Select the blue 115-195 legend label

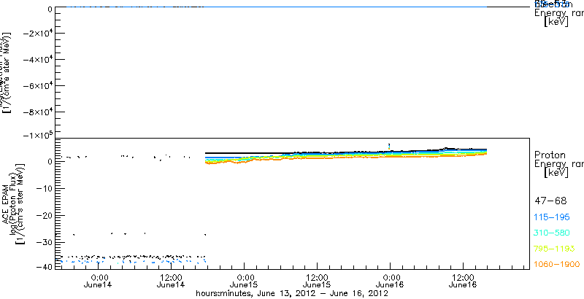point(552,217)
